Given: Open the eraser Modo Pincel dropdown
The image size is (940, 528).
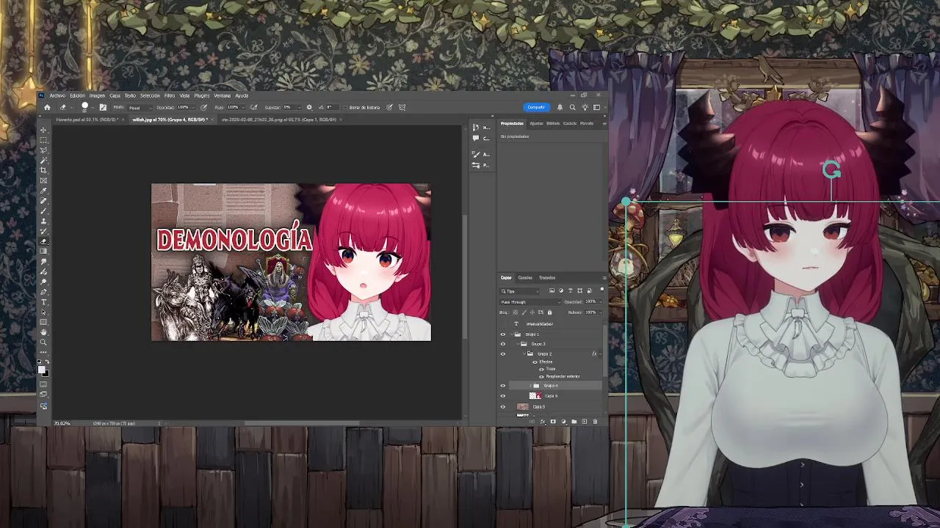Looking at the screenshot, I should pyautogui.click(x=140, y=108).
